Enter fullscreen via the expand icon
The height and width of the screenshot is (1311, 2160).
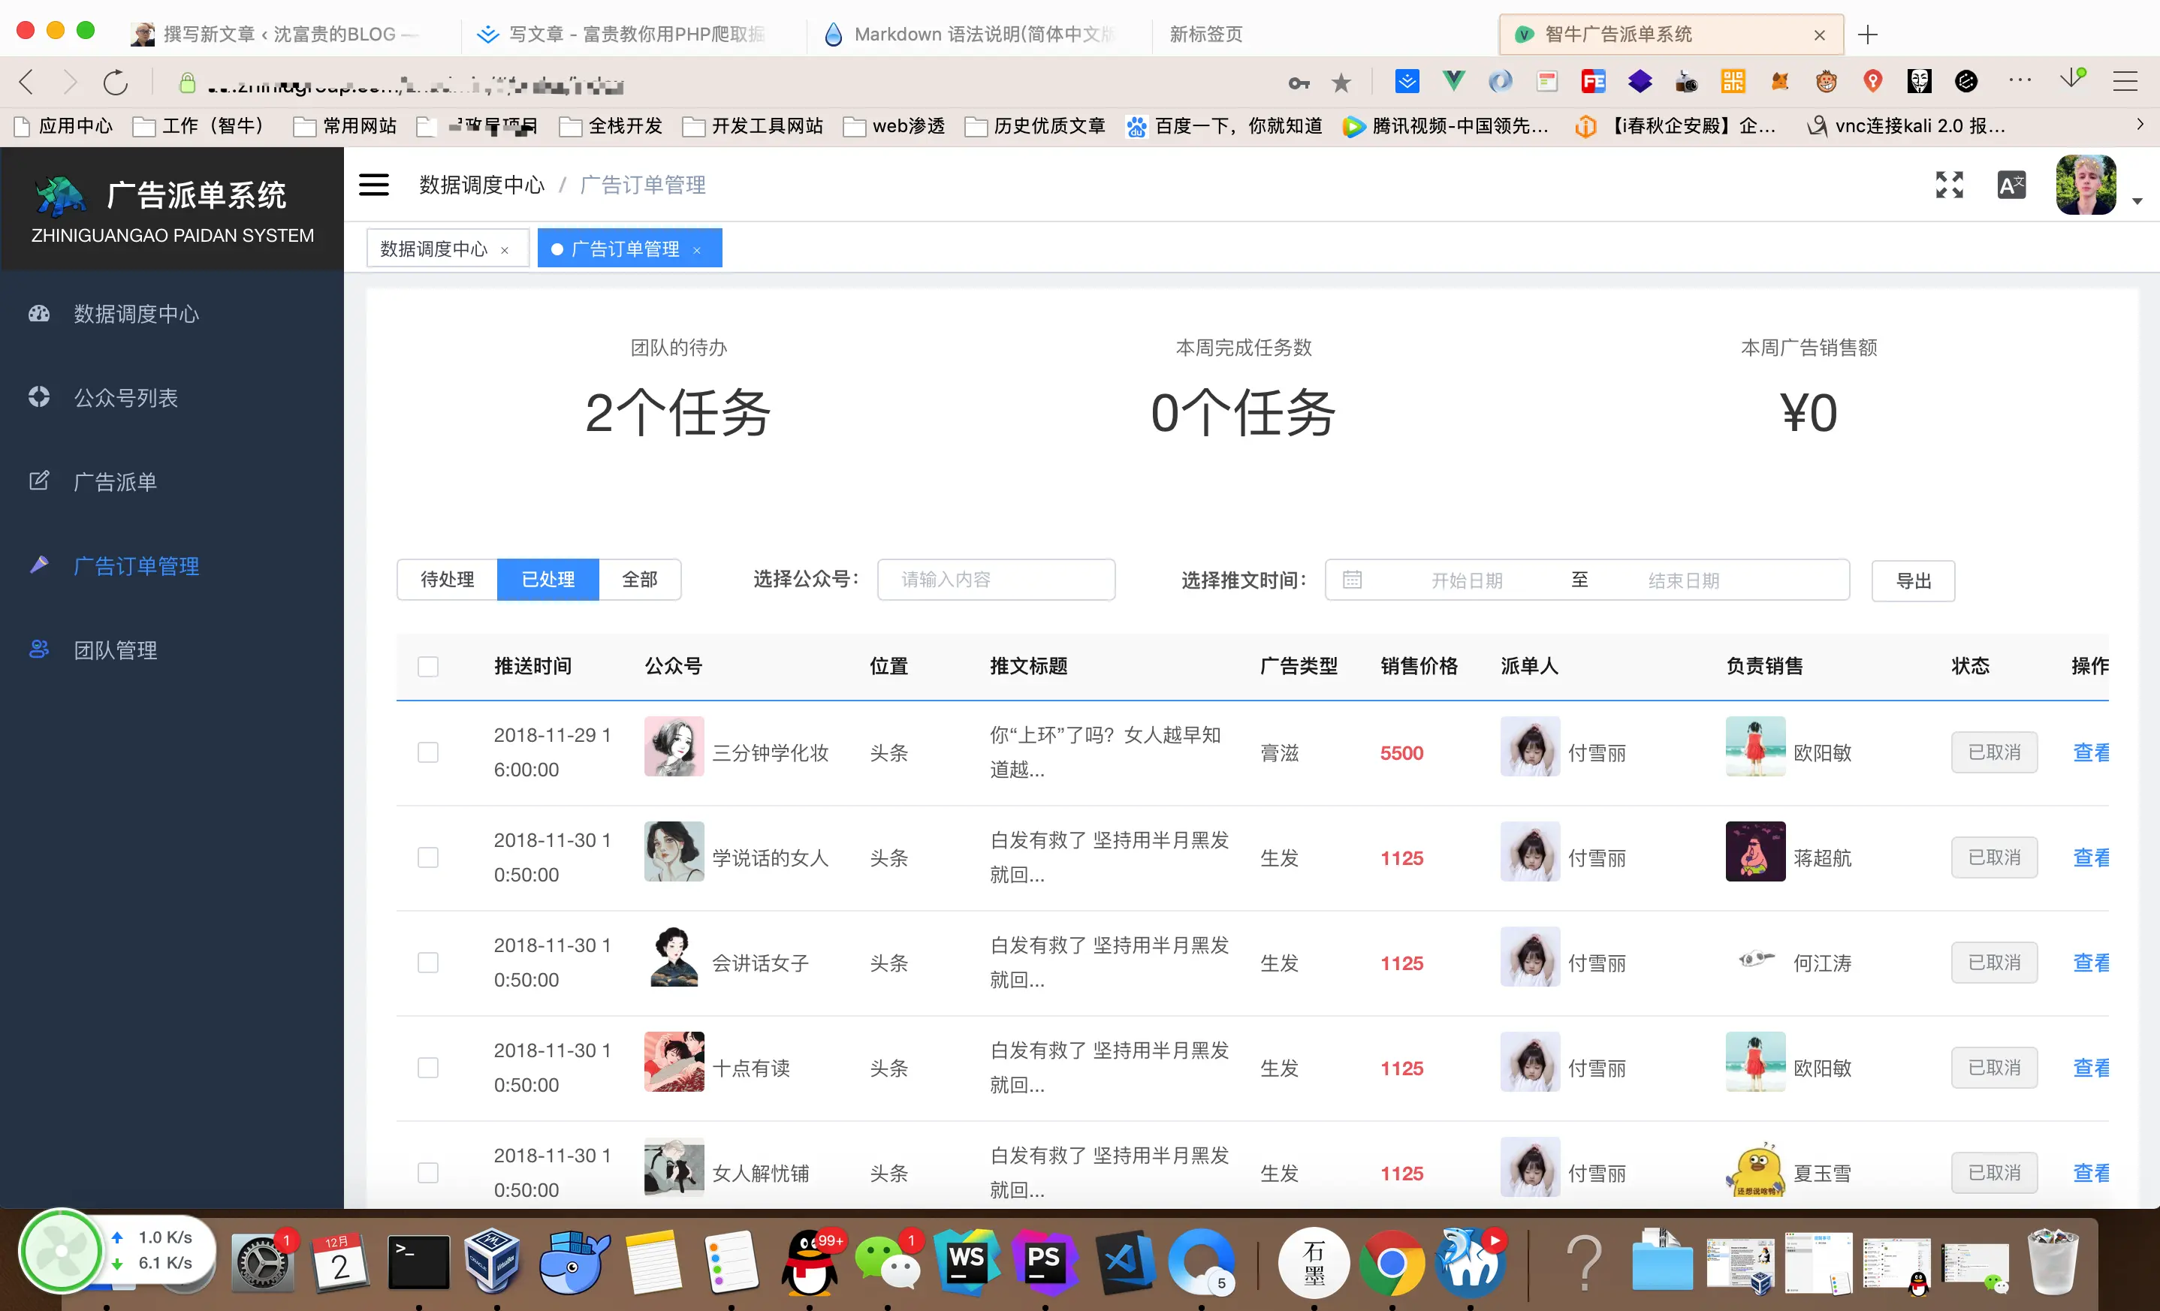(1950, 184)
